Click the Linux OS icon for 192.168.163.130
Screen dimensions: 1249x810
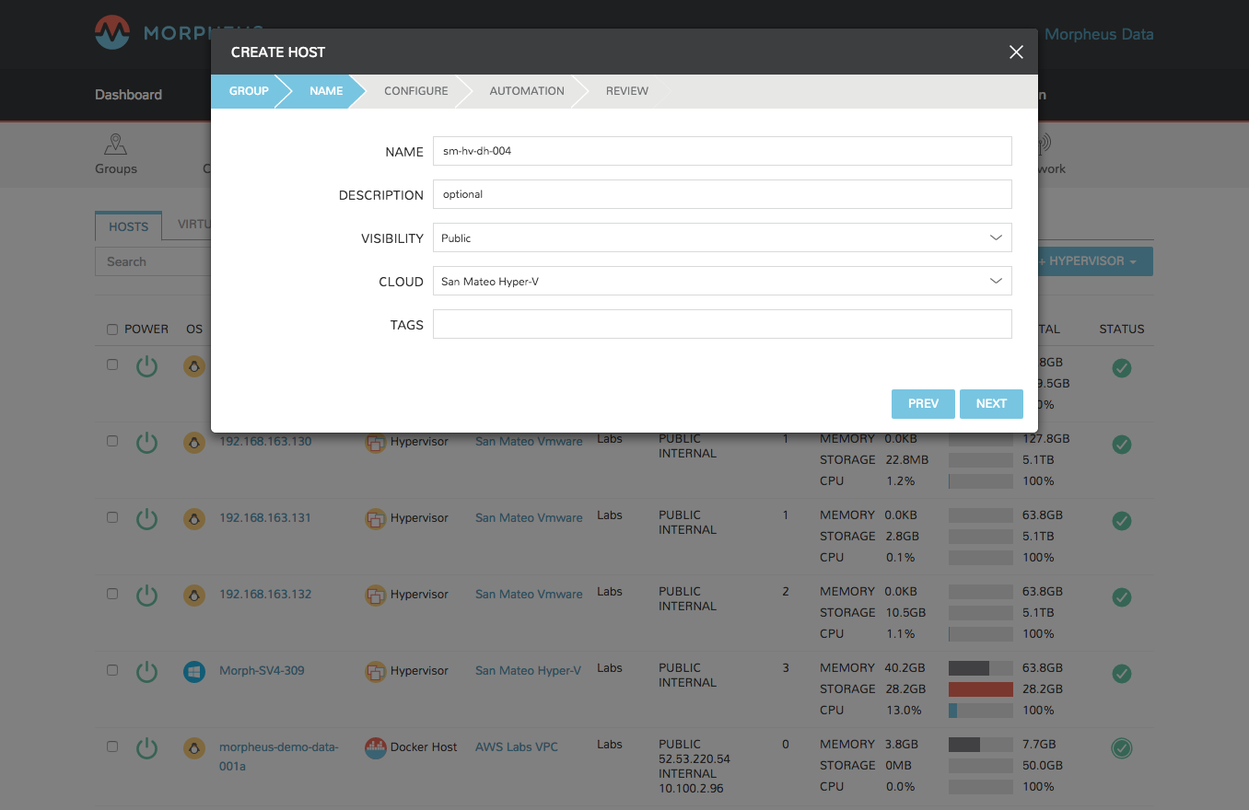tap(193, 443)
